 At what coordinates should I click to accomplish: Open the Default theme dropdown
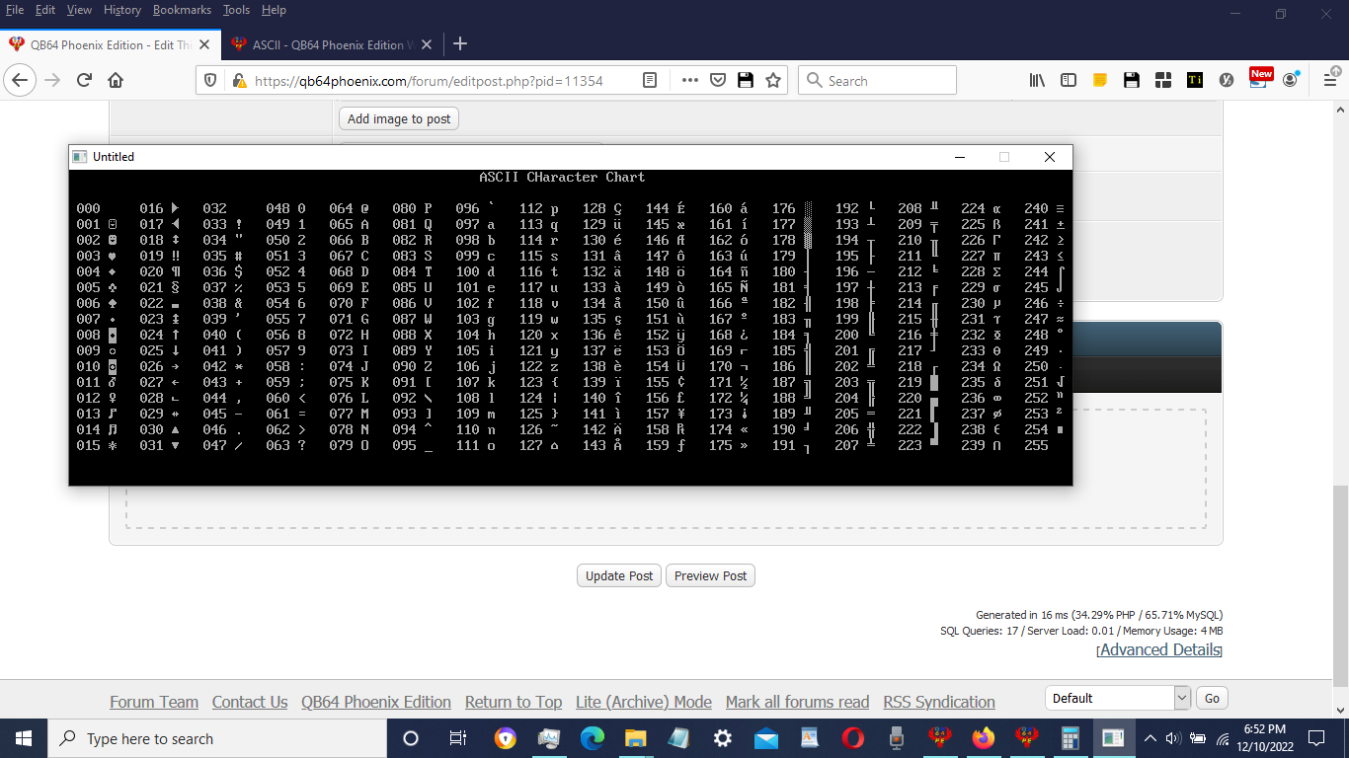coord(1118,698)
